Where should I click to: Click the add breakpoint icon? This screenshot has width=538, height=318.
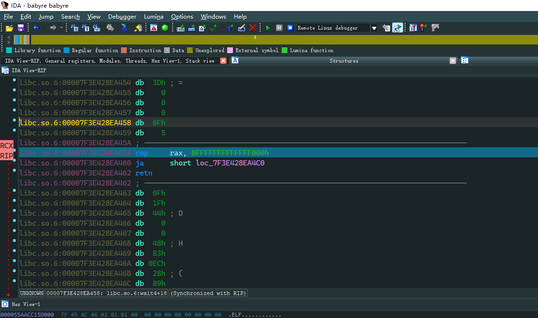424,28
